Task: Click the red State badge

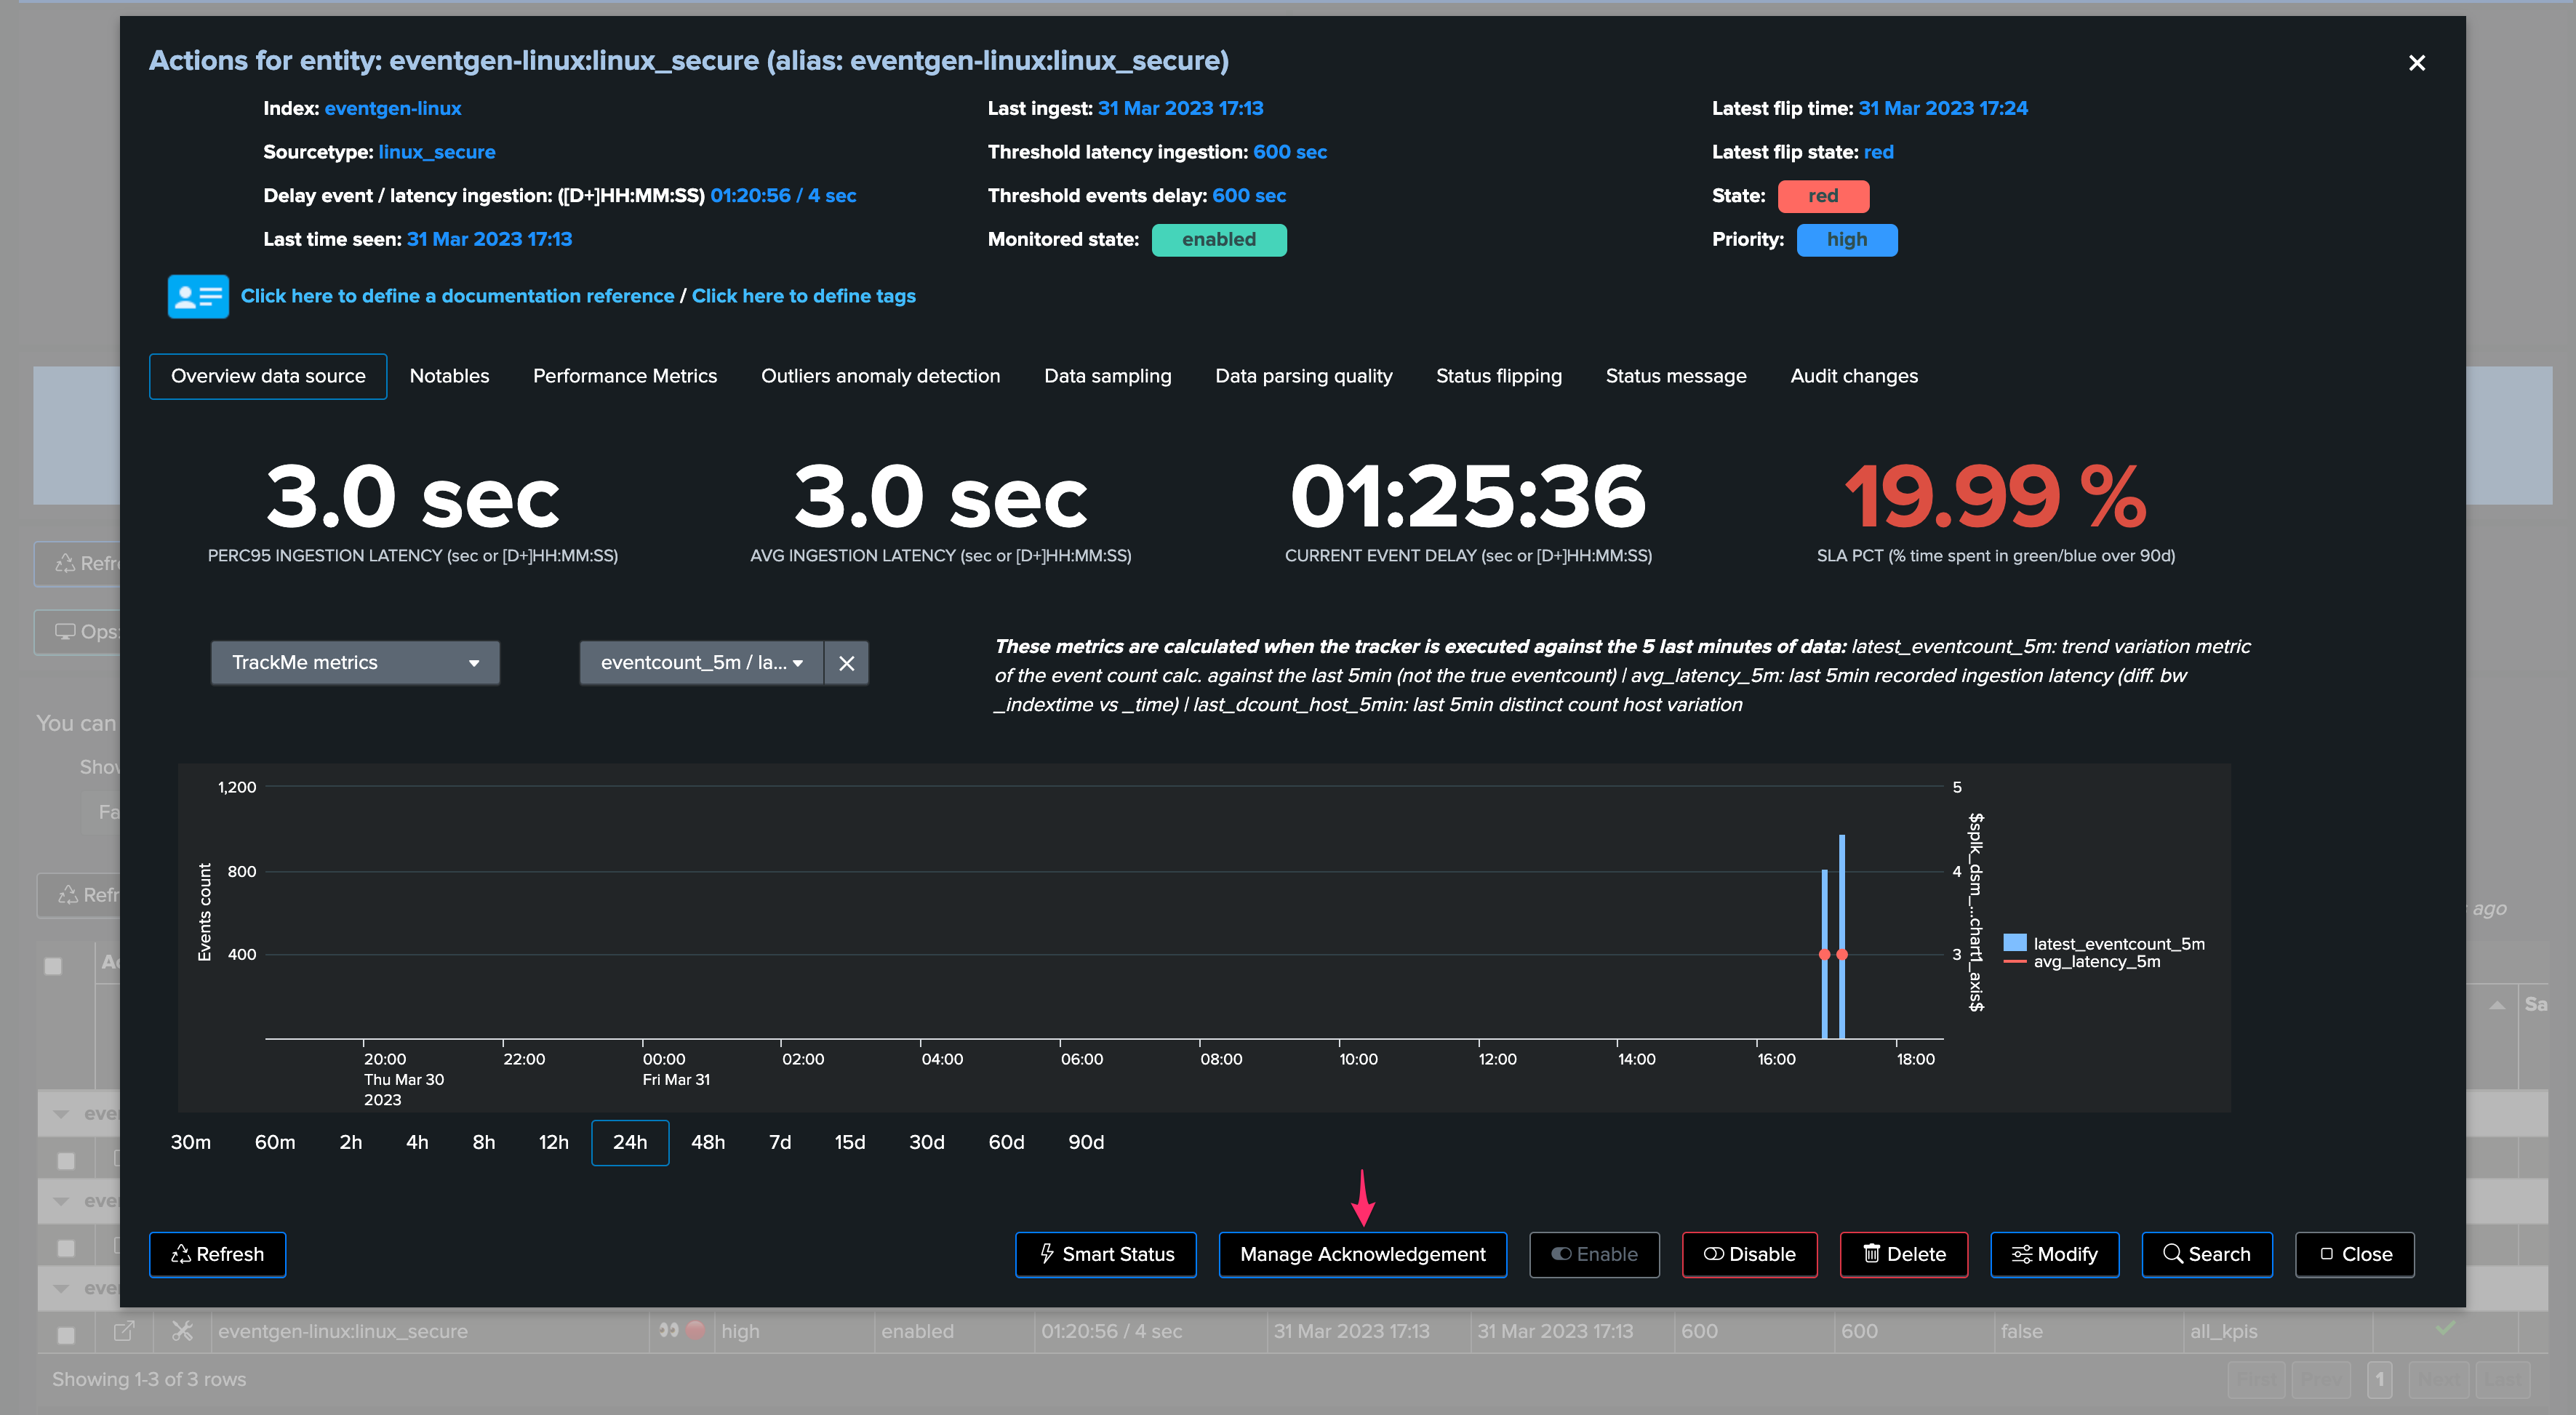Action: (1823, 196)
